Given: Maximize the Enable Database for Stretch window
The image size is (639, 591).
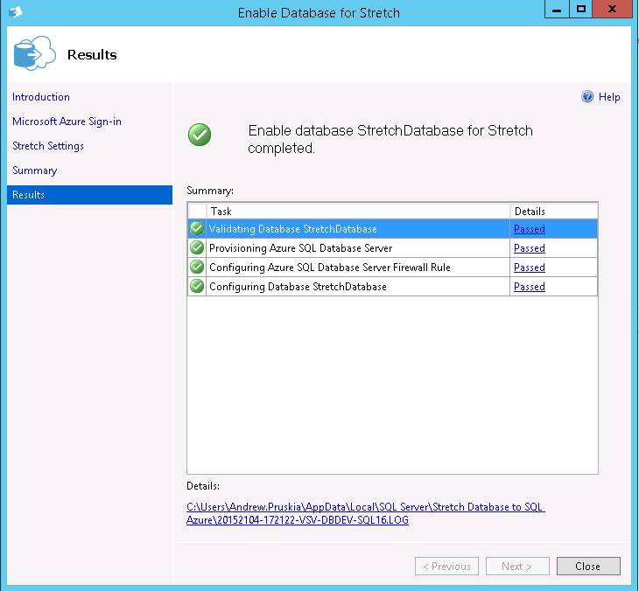Looking at the screenshot, I should click(580, 9).
